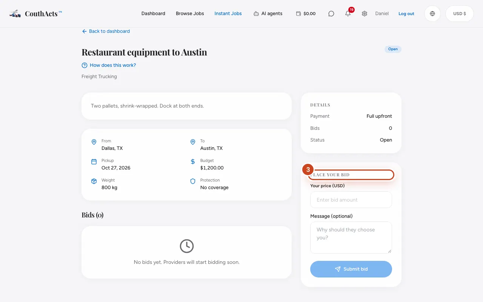Open the USD $ currency selector
Viewport: 483px width, 302px height.
click(x=460, y=14)
